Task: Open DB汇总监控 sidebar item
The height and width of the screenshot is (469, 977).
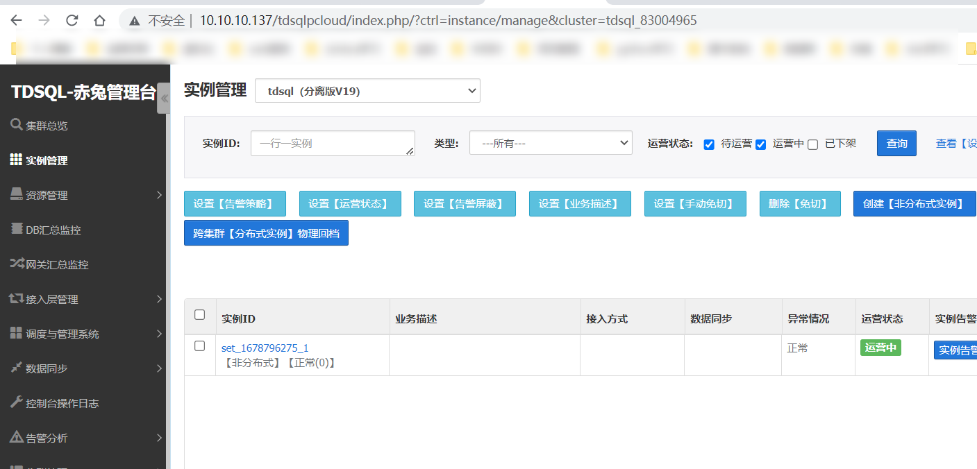Action: [53, 230]
